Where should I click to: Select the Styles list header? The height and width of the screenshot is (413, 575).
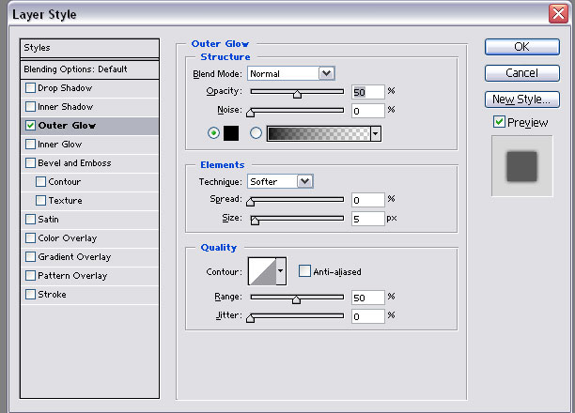pyautogui.click(x=89, y=48)
